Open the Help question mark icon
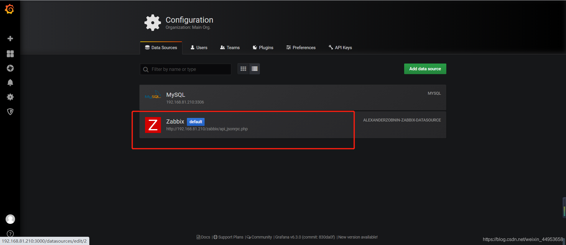Screen dimensions: 566x245 pyautogui.click(x=10, y=234)
